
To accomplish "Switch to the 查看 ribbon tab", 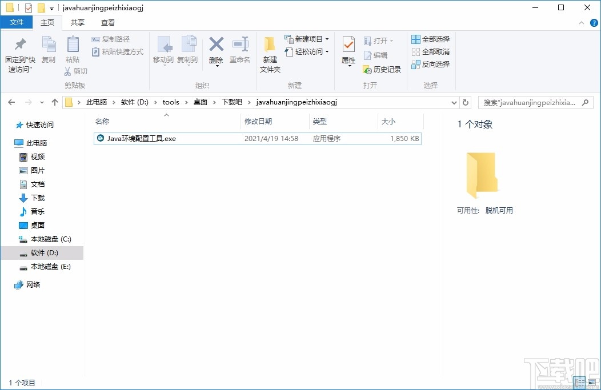I will coord(109,23).
